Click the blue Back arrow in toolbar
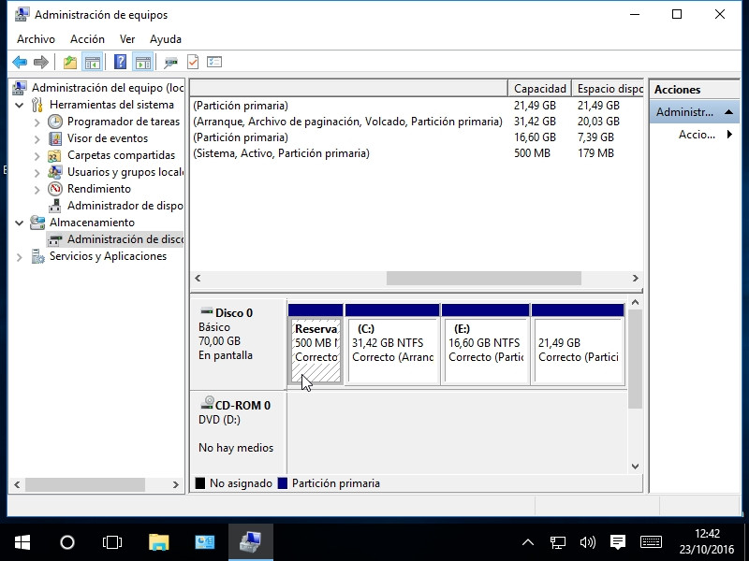This screenshot has height=561, width=749. [x=19, y=63]
